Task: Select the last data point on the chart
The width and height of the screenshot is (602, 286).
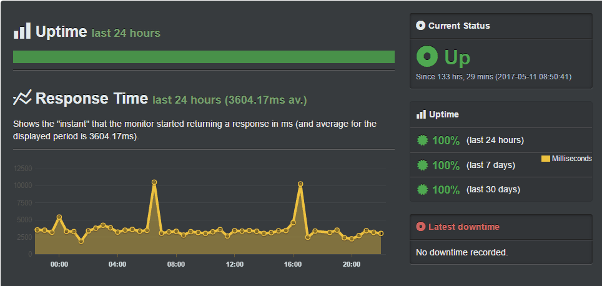Action: point(380,234)
